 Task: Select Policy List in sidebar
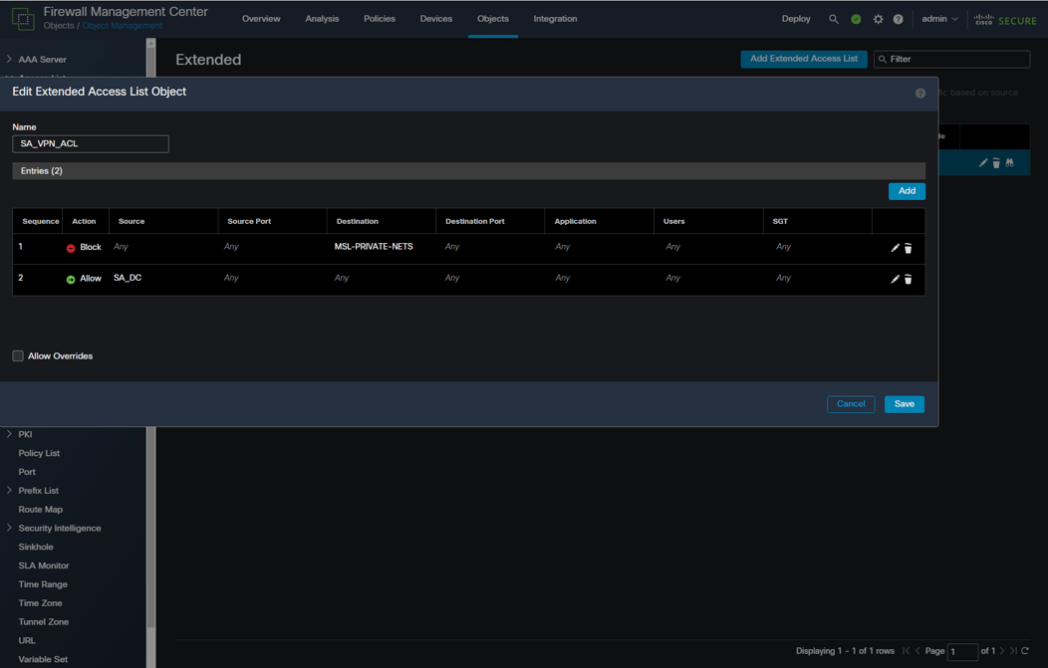pos(40,453)
